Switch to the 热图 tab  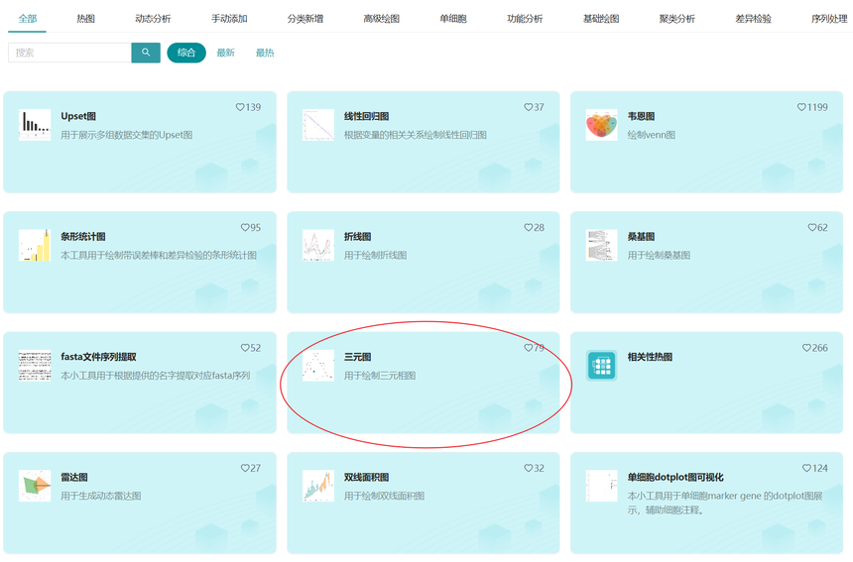click(x=86, y=19)
